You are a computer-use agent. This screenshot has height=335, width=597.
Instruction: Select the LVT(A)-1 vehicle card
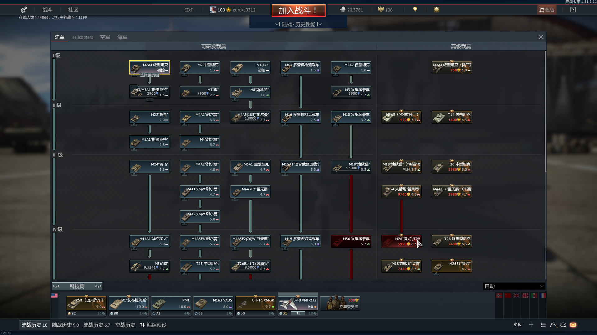250,67
